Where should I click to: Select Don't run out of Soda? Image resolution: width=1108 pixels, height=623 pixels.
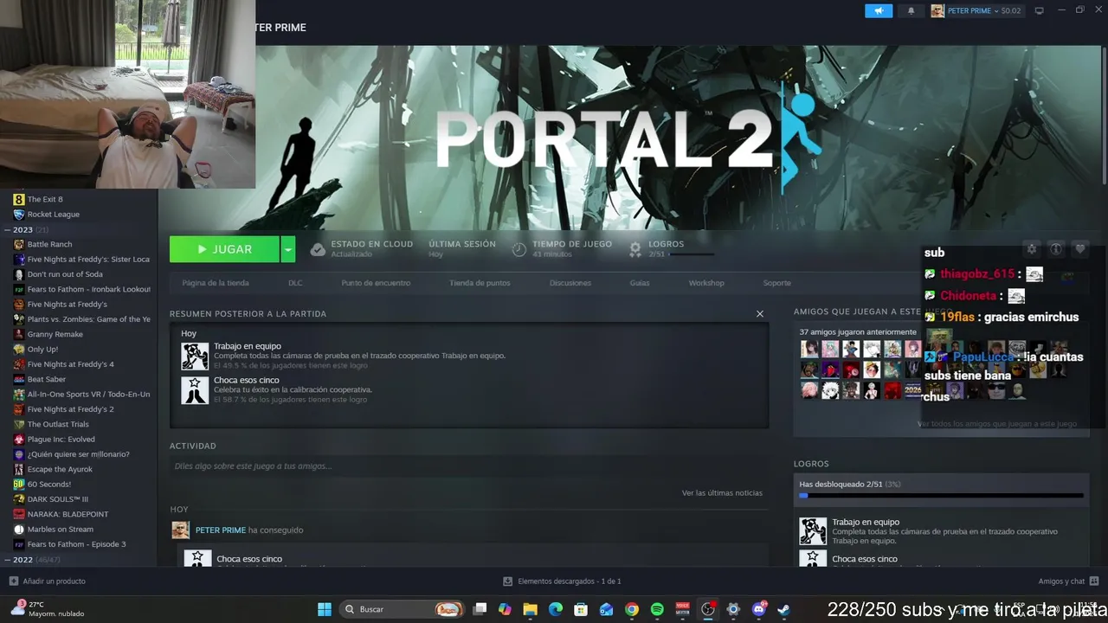(65, 274)
